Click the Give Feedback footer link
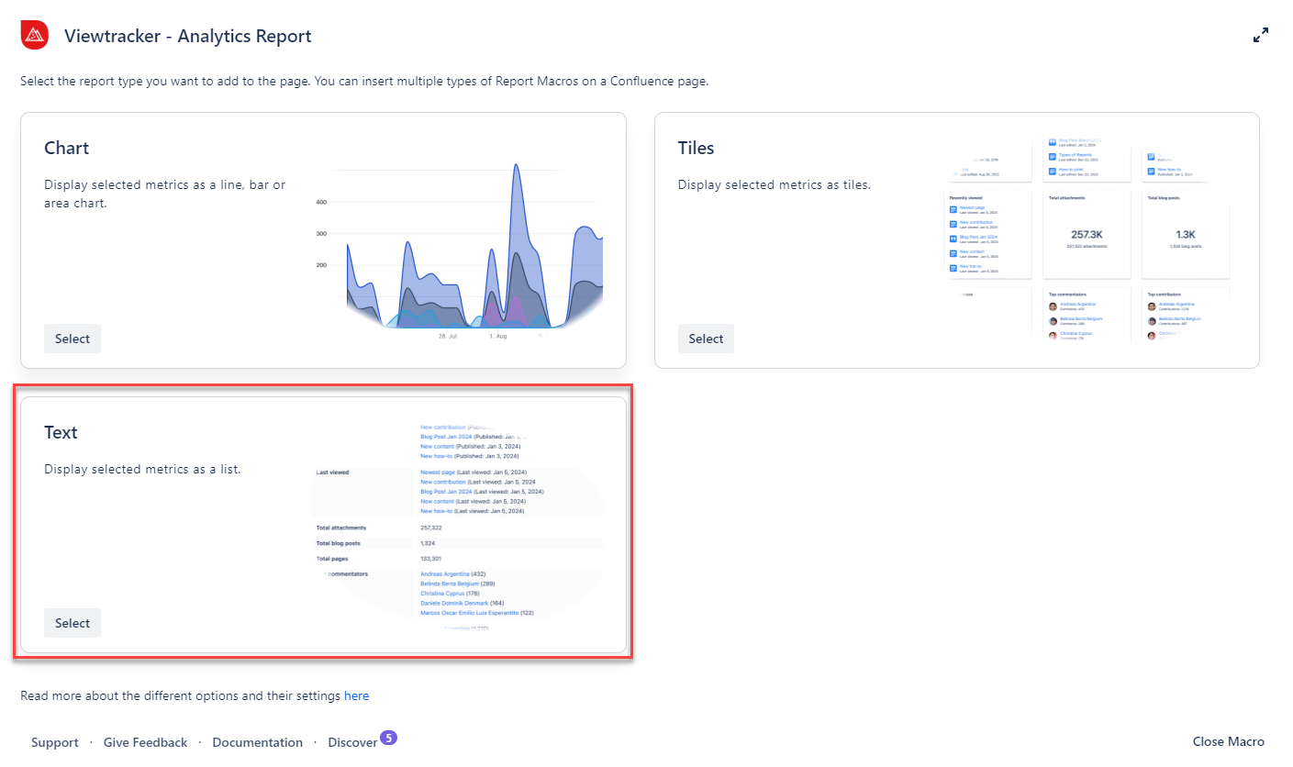 pyautogui.click(x=145, y=742)
